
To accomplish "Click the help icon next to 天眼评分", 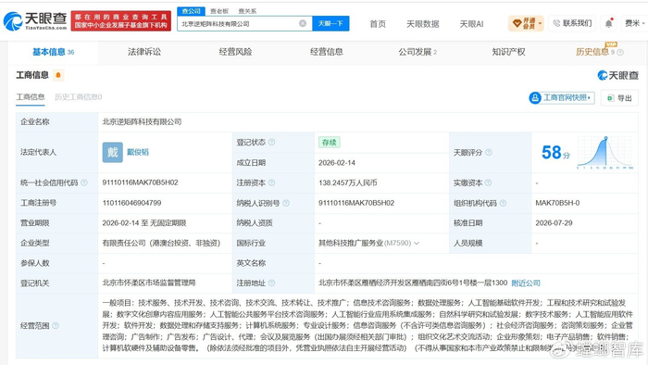I will point(489,152).
